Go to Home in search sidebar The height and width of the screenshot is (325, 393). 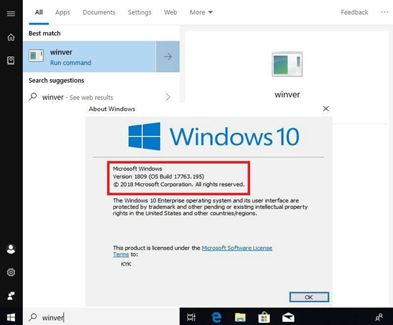10,37
